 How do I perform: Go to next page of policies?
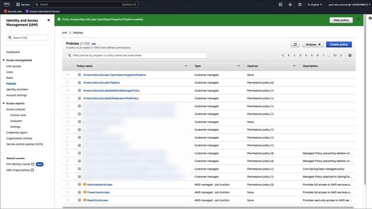[x=341, y=55]
